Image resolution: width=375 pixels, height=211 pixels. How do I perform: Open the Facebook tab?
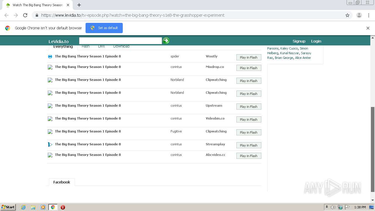pos(62,182)
